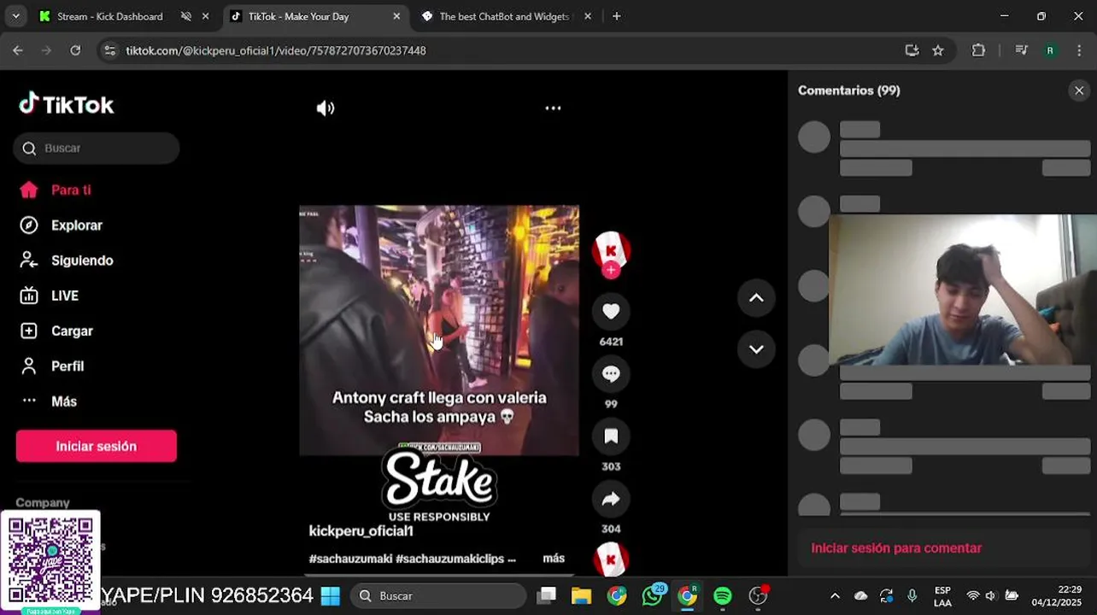Toggle the Kick Dashboard tab's muted speaker icon
The height and width of the screenshot is (615, 1097).
point(186,16)
